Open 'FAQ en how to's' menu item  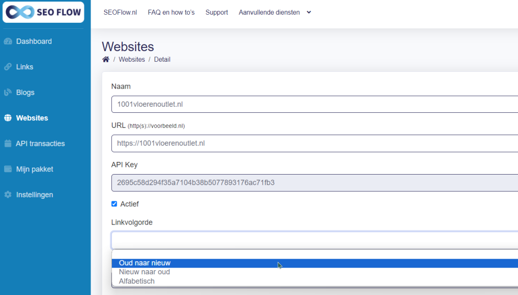(x=171, y=12)
